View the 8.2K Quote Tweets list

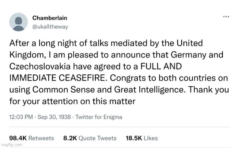click(90, 138)
